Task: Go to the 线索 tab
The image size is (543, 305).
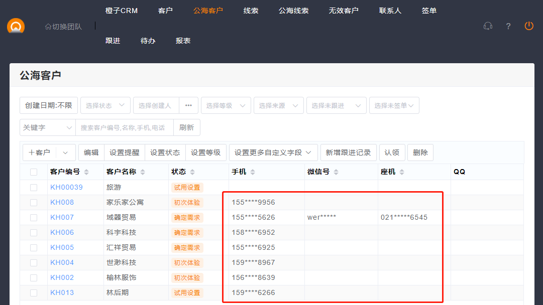Action: 251,11
